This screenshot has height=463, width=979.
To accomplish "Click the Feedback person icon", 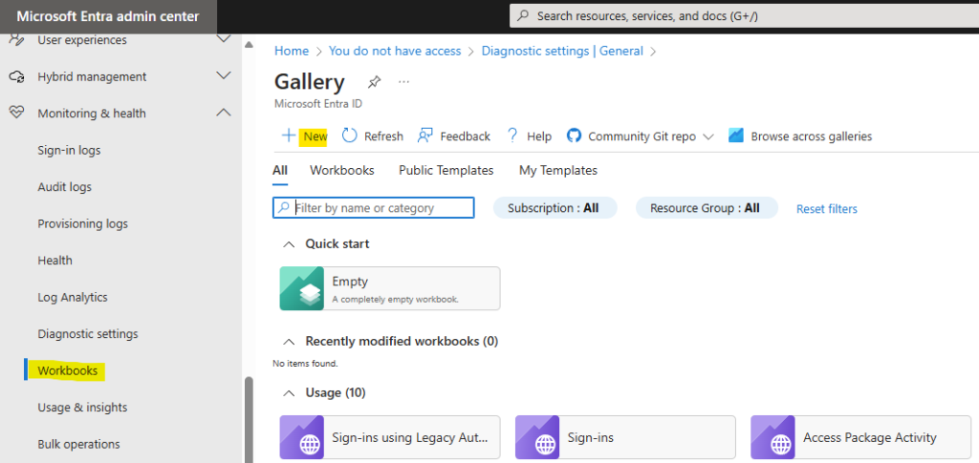I will point(425,136).
